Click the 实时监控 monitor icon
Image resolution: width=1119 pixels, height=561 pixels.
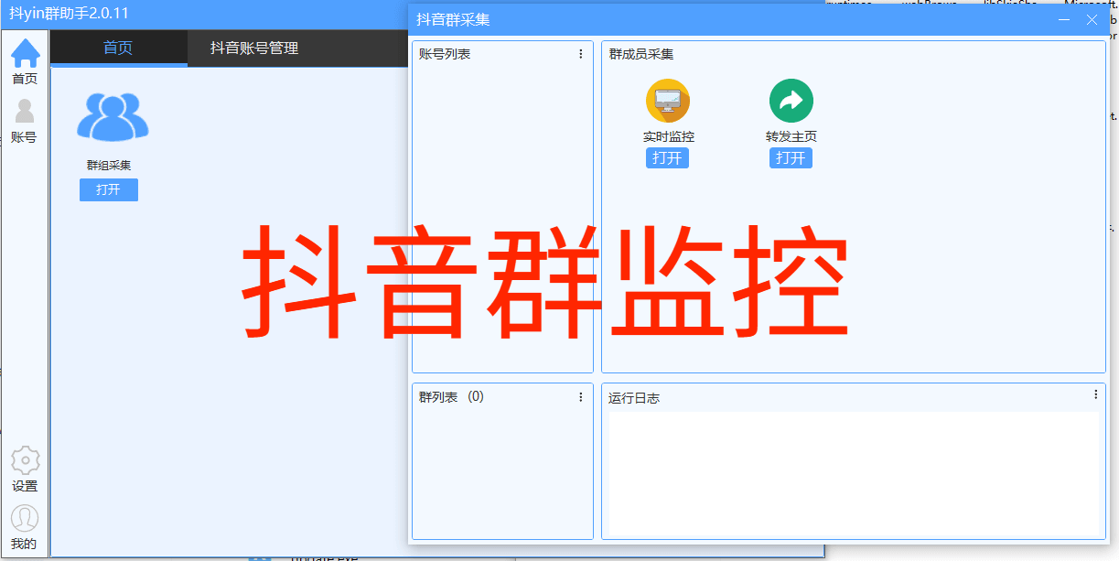668,101
